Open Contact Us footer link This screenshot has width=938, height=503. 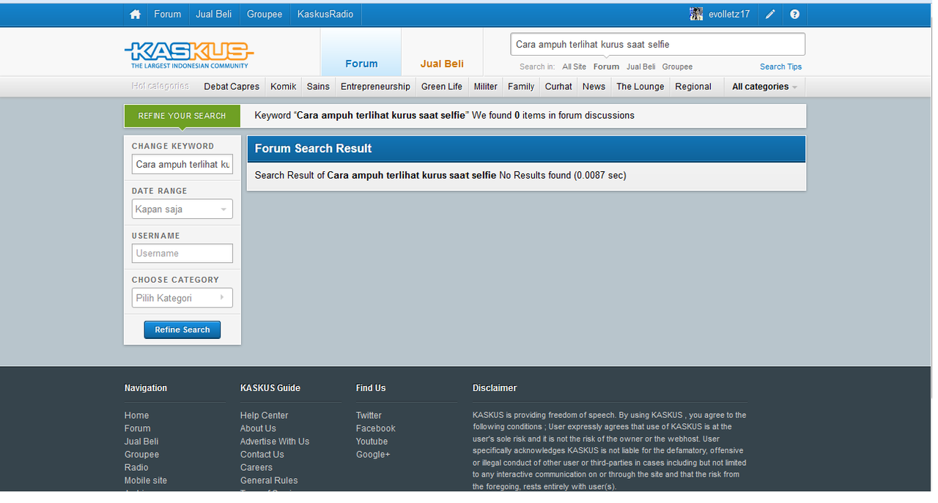262,455
